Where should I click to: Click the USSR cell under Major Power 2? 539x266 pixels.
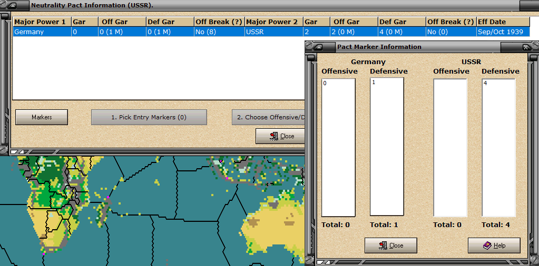[x=274, y=32]
